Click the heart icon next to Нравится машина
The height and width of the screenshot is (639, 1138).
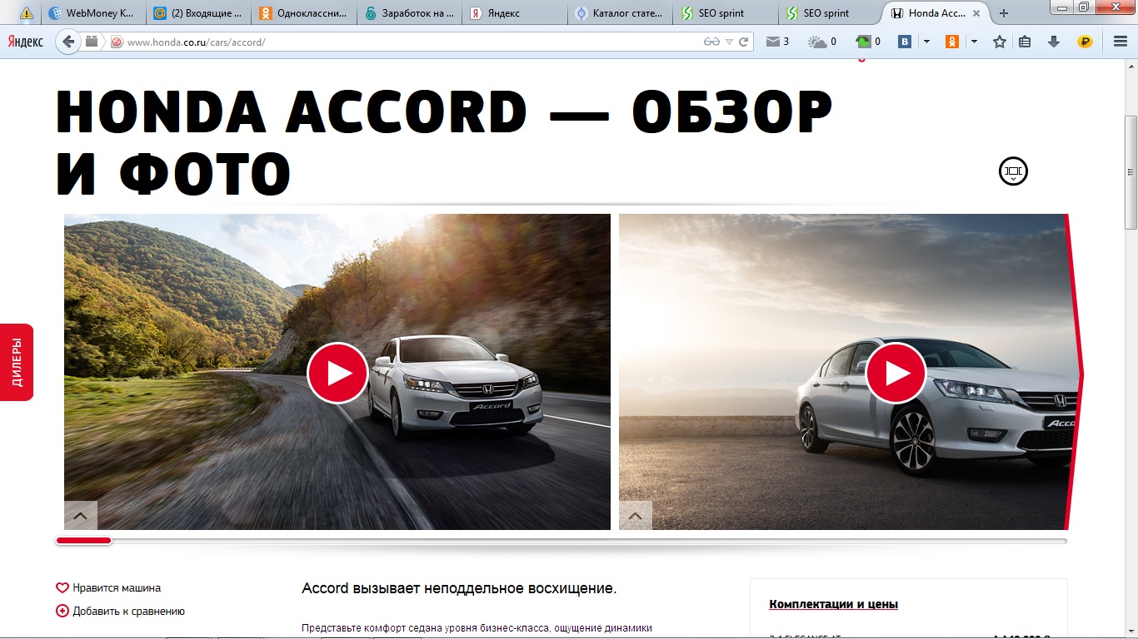[62, 587]
